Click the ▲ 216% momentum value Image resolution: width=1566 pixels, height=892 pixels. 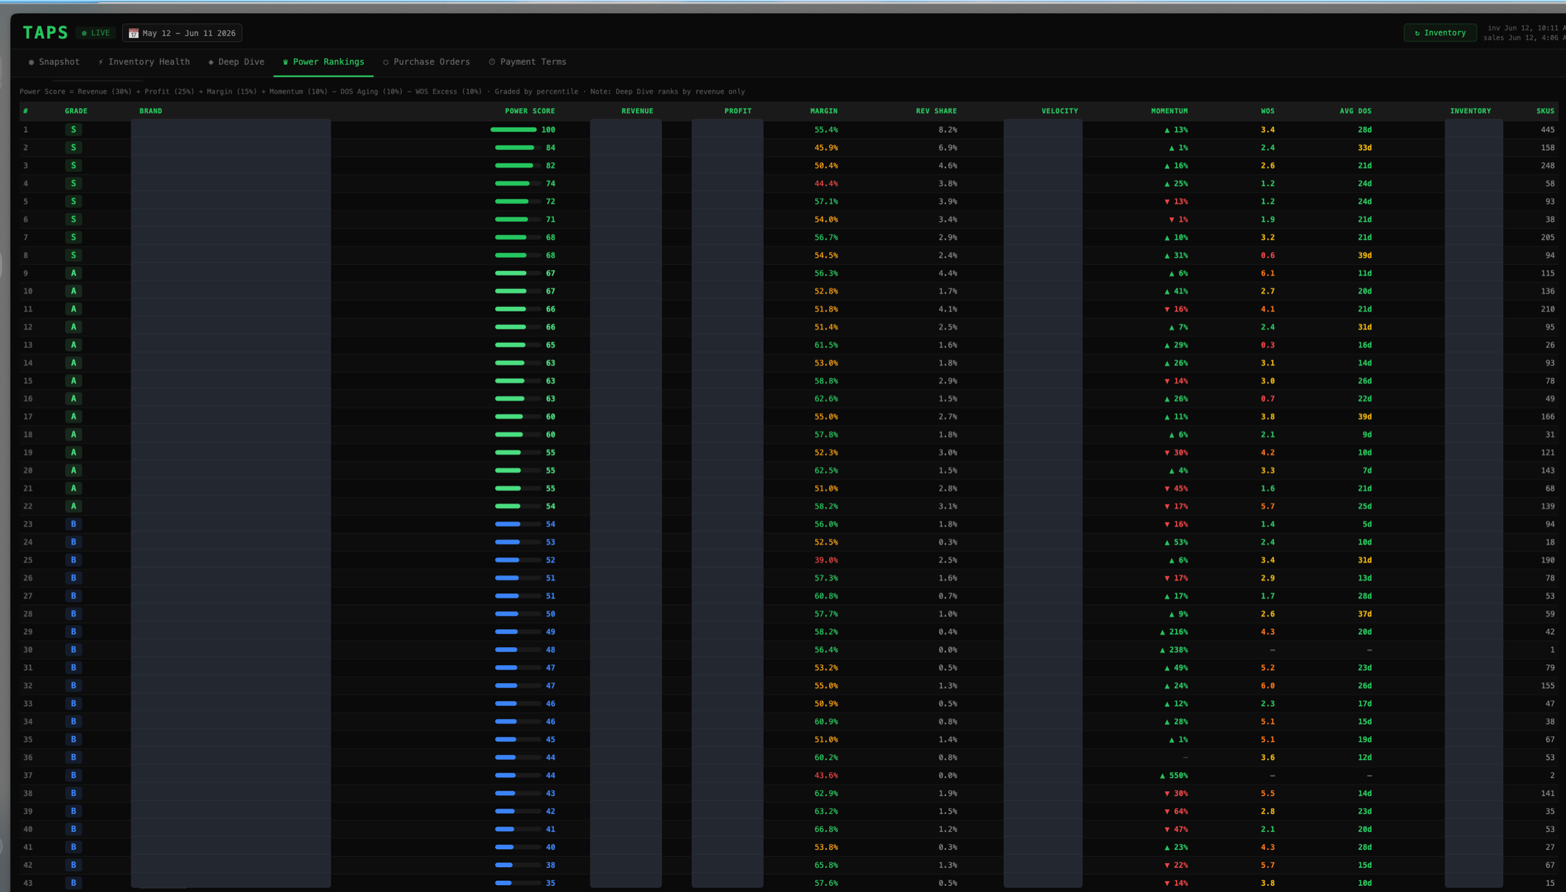click(1174, 632)
